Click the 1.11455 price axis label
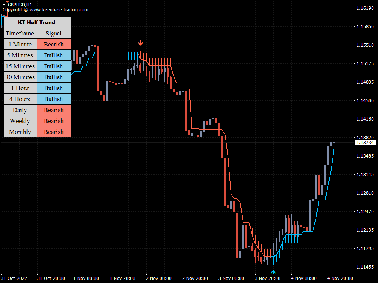 tap(365, 267)
